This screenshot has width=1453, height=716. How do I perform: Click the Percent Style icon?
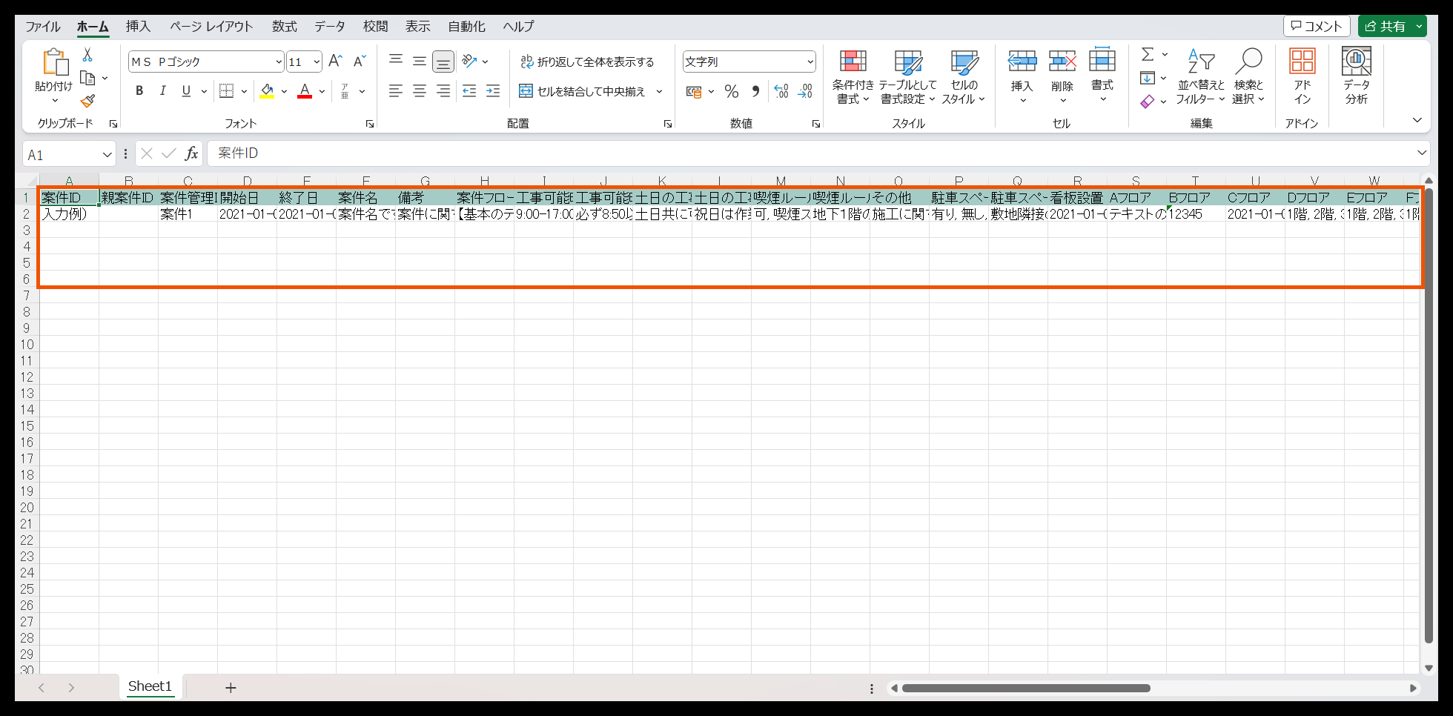[x=731, y=91]
